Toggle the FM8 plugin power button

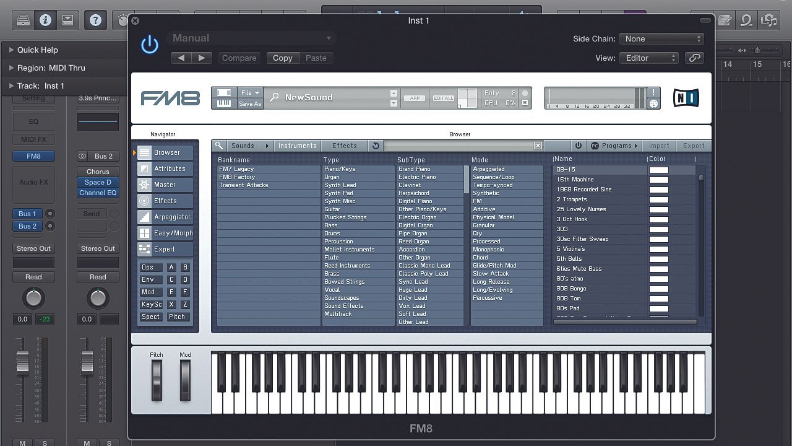pyautogui.click(x=150, y=45)
